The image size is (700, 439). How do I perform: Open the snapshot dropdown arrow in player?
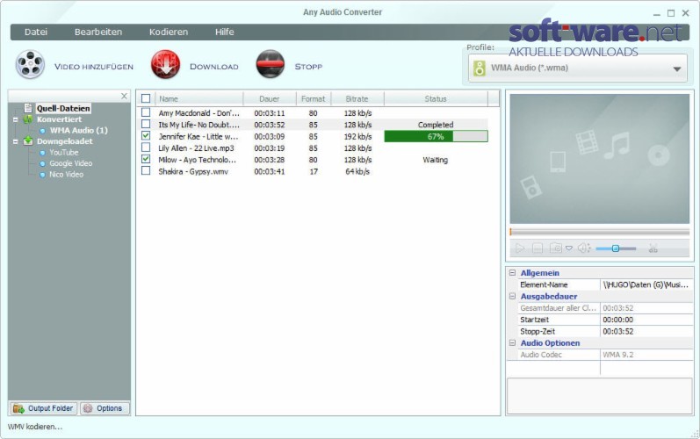569,248
